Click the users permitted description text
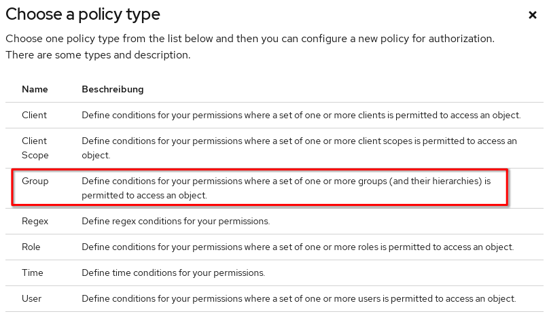 (299, 298)
